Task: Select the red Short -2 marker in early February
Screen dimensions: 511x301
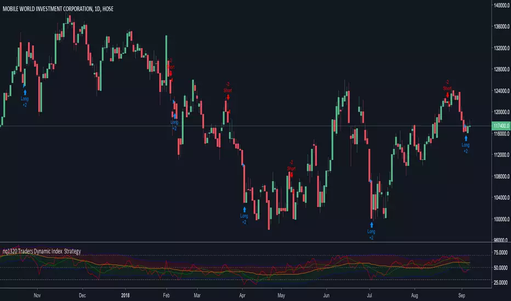Action: pyautogui.click(x=171, y=67)
